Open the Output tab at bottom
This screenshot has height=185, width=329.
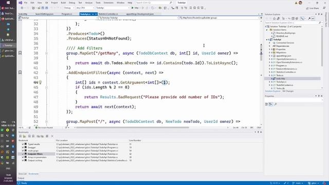21,178
